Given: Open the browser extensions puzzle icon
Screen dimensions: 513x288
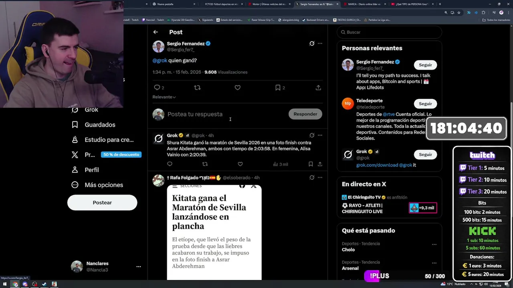Looking at the screenshot, I should [483, 12].
